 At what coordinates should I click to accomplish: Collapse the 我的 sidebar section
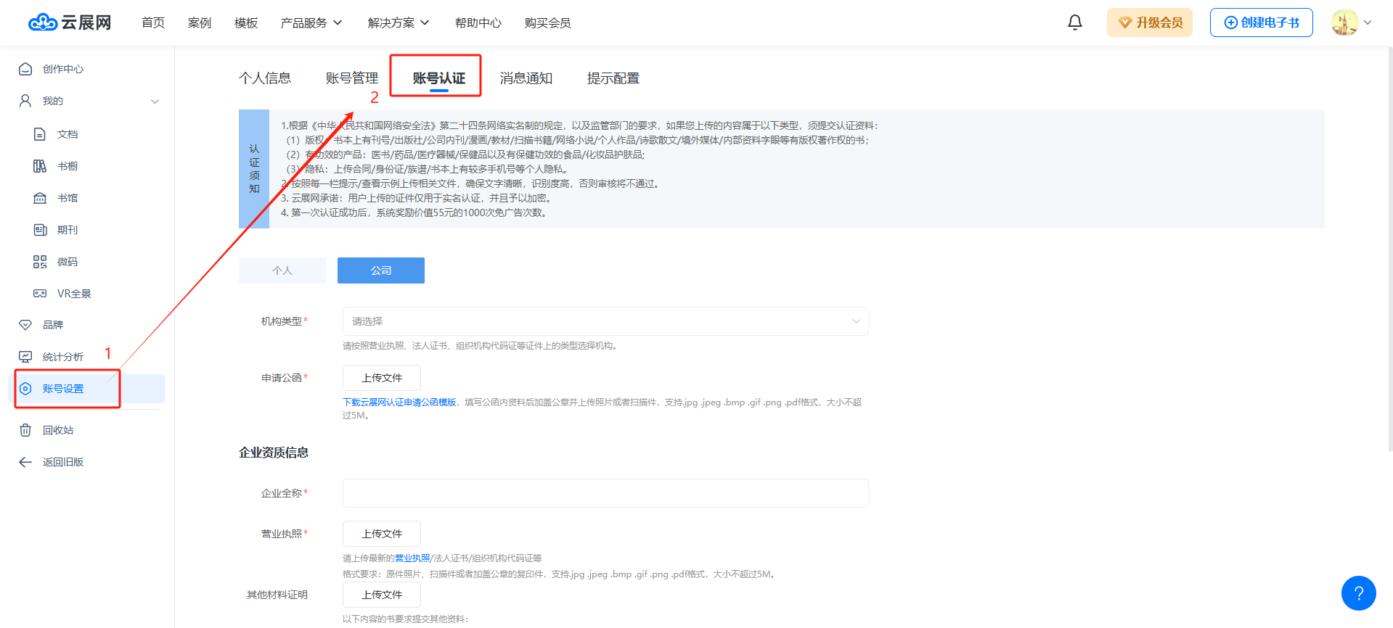pyautogui.click(x=155, y=102)
